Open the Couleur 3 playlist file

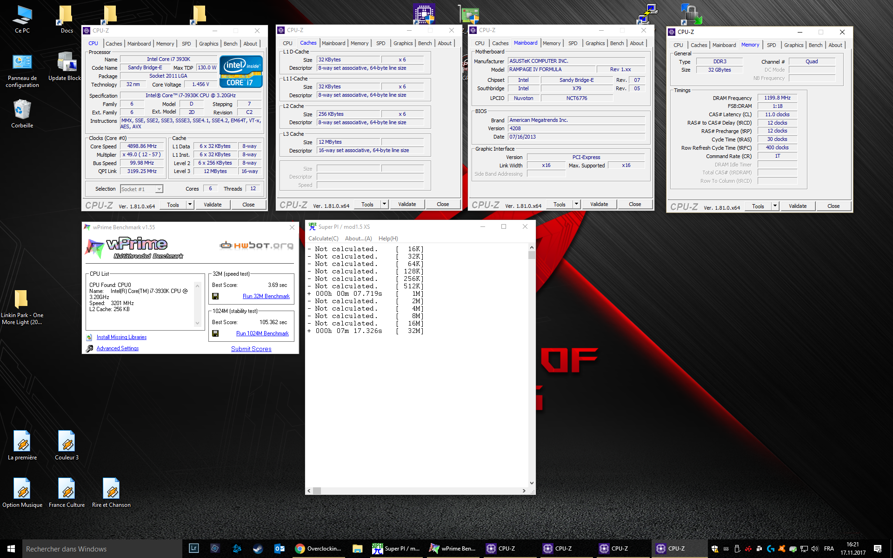[67, 445]
